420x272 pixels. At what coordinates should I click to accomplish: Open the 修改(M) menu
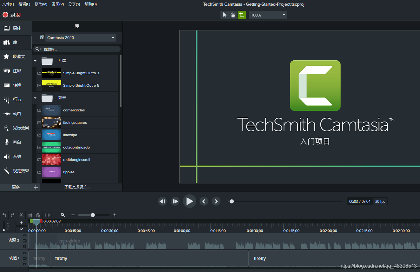[x=41, y=4]
